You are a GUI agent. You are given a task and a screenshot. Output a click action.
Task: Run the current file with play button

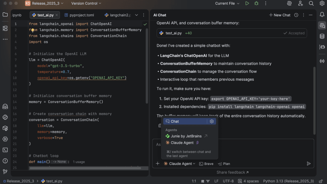[247, 3]
